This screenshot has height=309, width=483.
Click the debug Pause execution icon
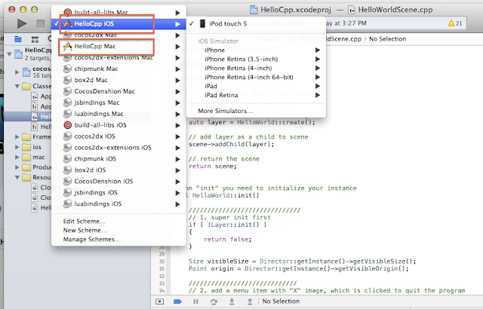(x=195, y=301)
